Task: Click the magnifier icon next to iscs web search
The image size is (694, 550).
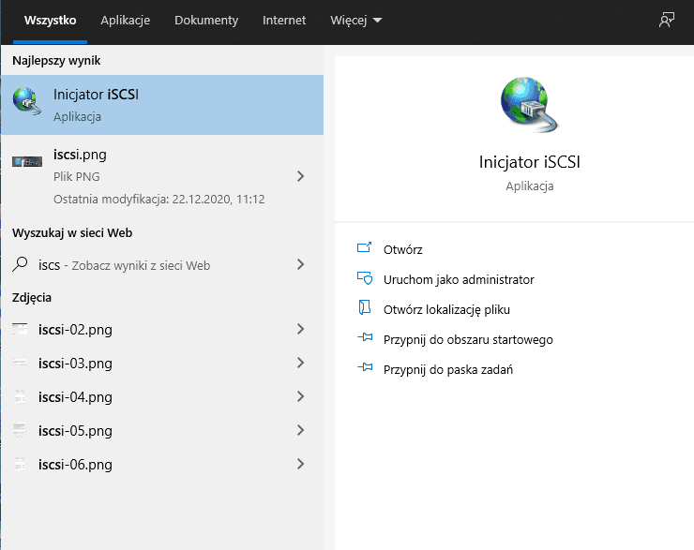Action: tap(20, 264)
